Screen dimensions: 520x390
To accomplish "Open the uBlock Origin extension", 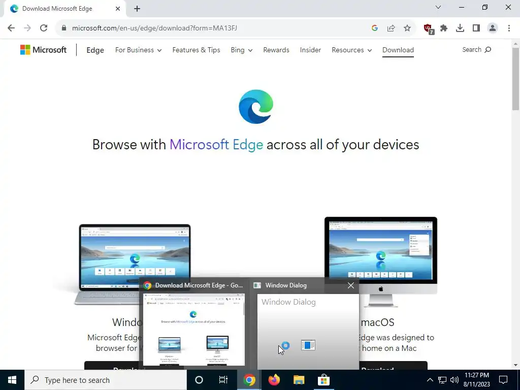I will click(x=429, y=28).
